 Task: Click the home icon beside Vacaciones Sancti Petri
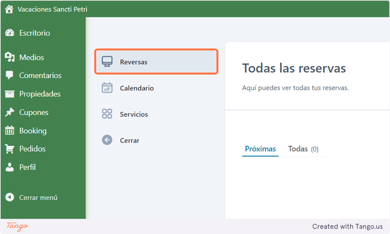point(9,9)
